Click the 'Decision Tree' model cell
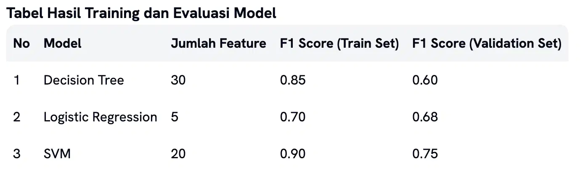The width and height of the screenshot is (588, 180). (84, 80)
